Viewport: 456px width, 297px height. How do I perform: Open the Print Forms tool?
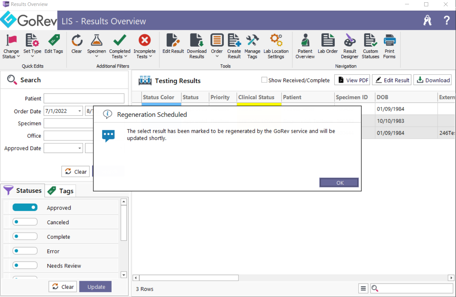[389, 46]
